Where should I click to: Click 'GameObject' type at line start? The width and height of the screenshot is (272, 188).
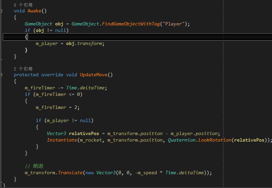click(39, 24)
